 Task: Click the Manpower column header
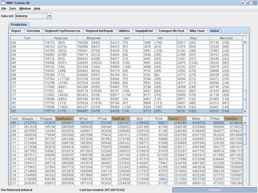pos(94,38)
